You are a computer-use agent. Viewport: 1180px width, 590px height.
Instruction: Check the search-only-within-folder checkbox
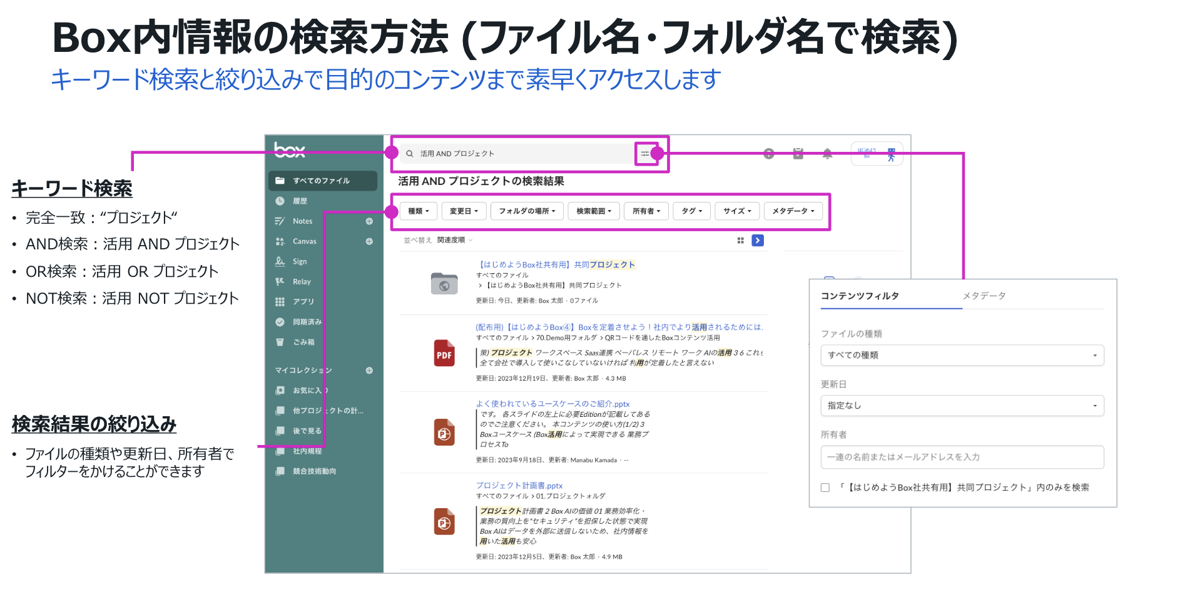825,487
